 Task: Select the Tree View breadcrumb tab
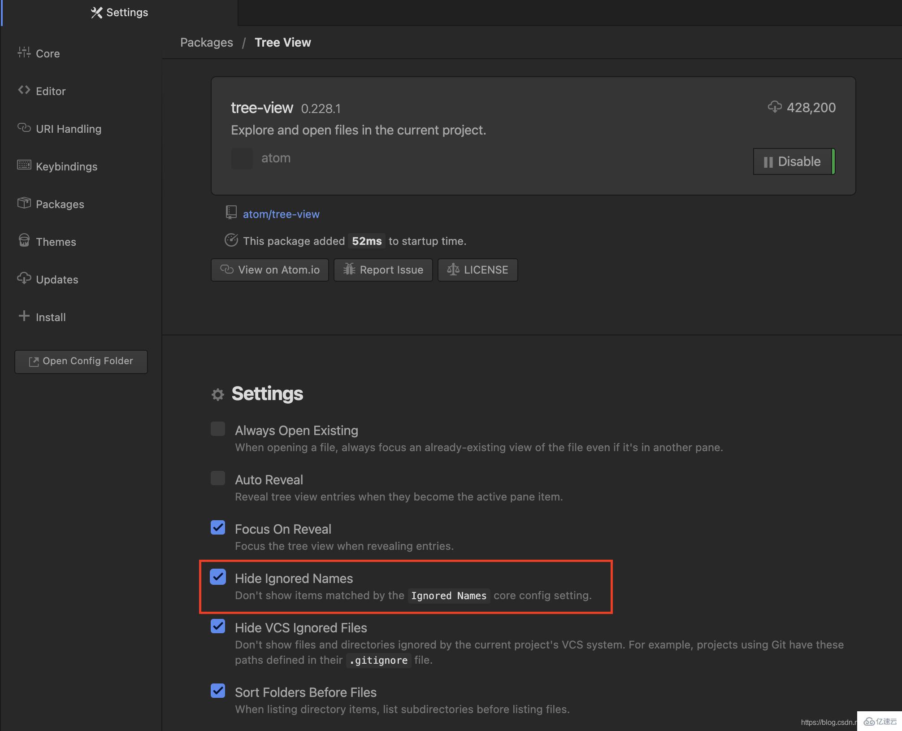pyautogui.click(x=282, y=42)
